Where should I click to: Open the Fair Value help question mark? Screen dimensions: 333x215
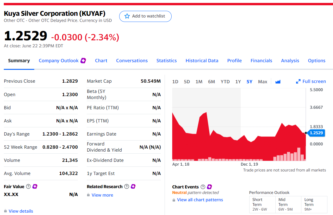[x=28, y=186]
